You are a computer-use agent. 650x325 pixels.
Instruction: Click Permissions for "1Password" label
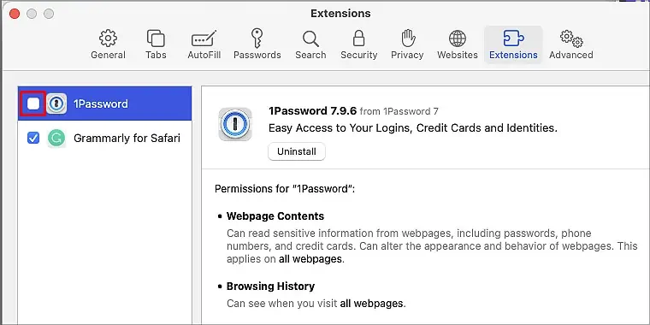coord(285,189)
